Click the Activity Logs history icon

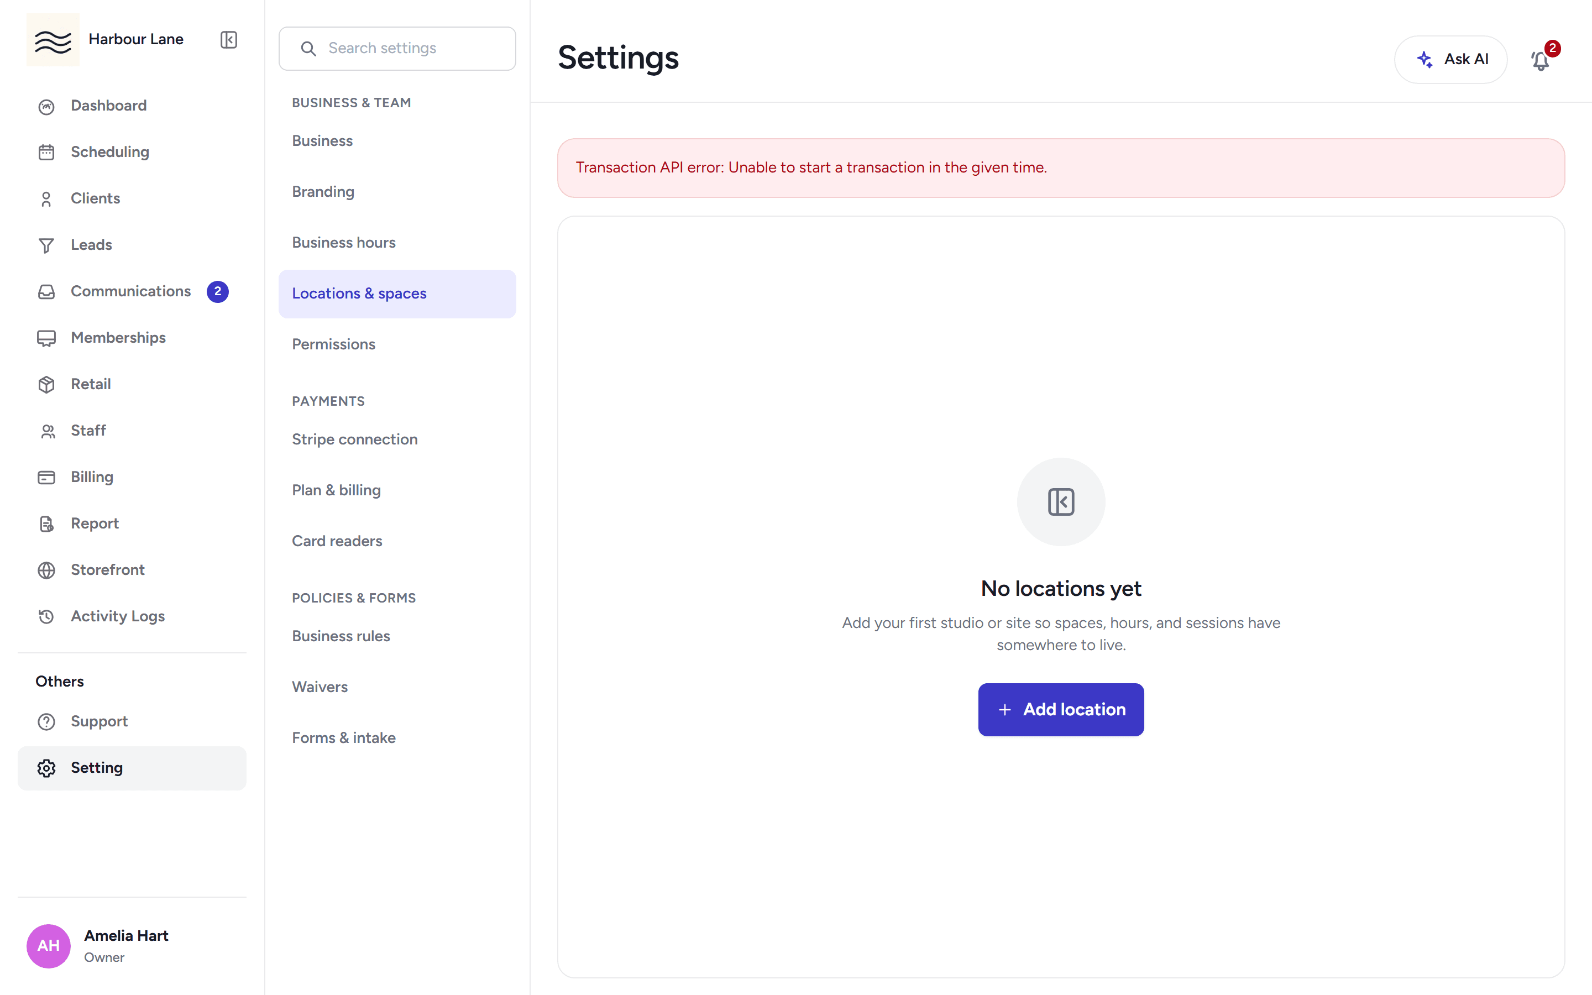tap(46, 616)
